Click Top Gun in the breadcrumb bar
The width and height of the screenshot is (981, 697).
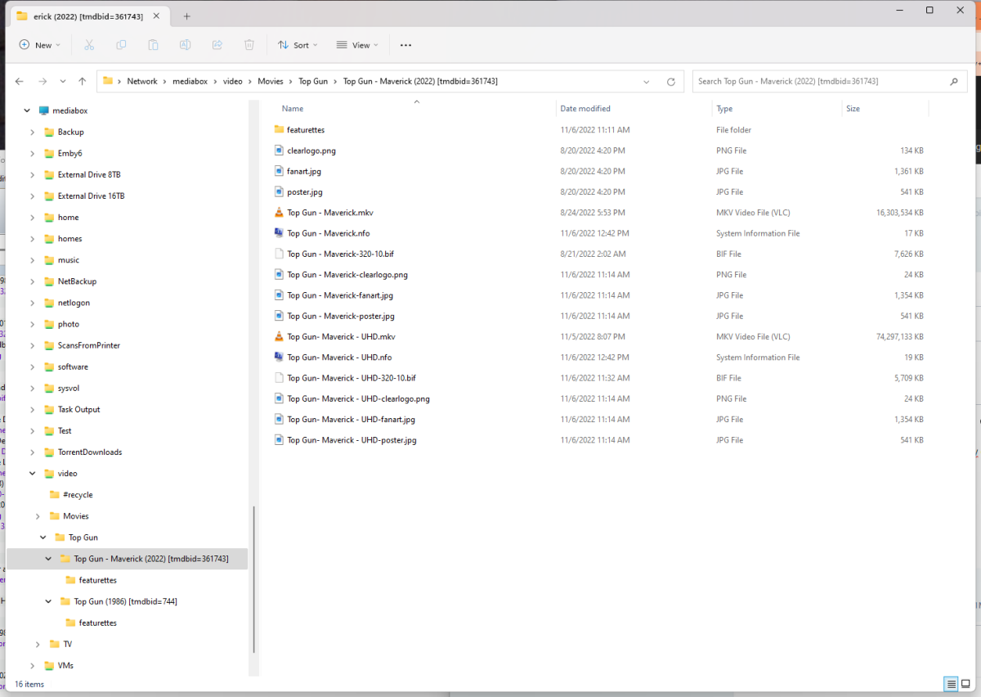click(314, 81)
